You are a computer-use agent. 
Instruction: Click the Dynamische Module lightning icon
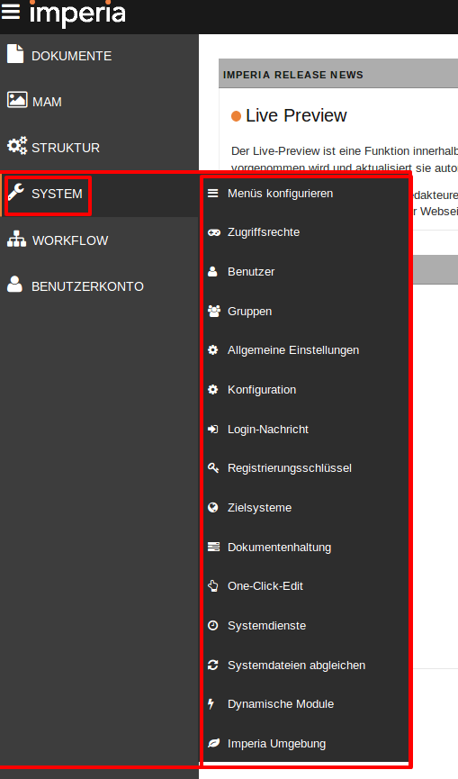pyautogui.click(x=211, y=703)
